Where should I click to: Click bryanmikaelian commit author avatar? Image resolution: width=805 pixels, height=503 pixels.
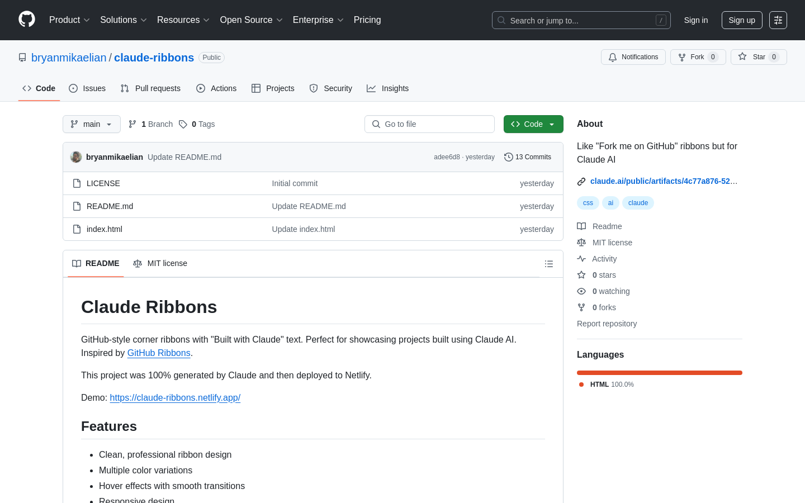[x=76, y=157]
